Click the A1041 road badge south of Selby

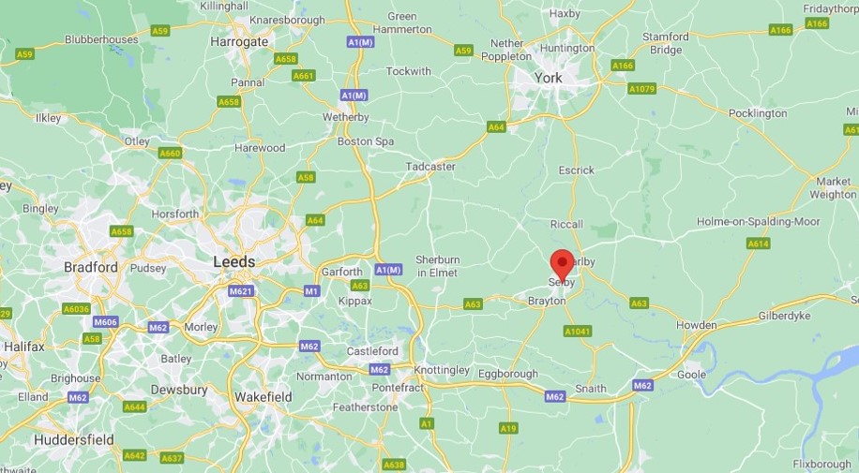[578, 332]
